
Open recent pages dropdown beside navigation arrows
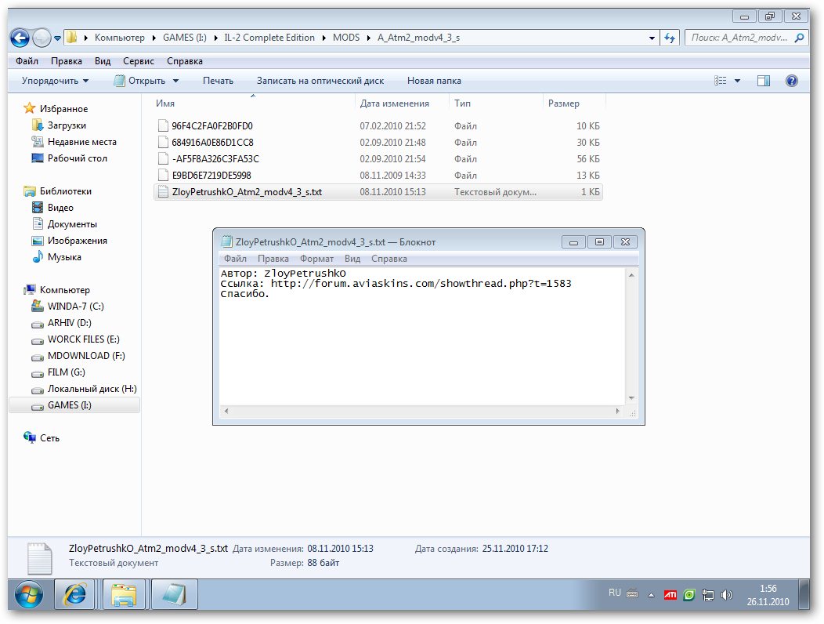(57, 38)
